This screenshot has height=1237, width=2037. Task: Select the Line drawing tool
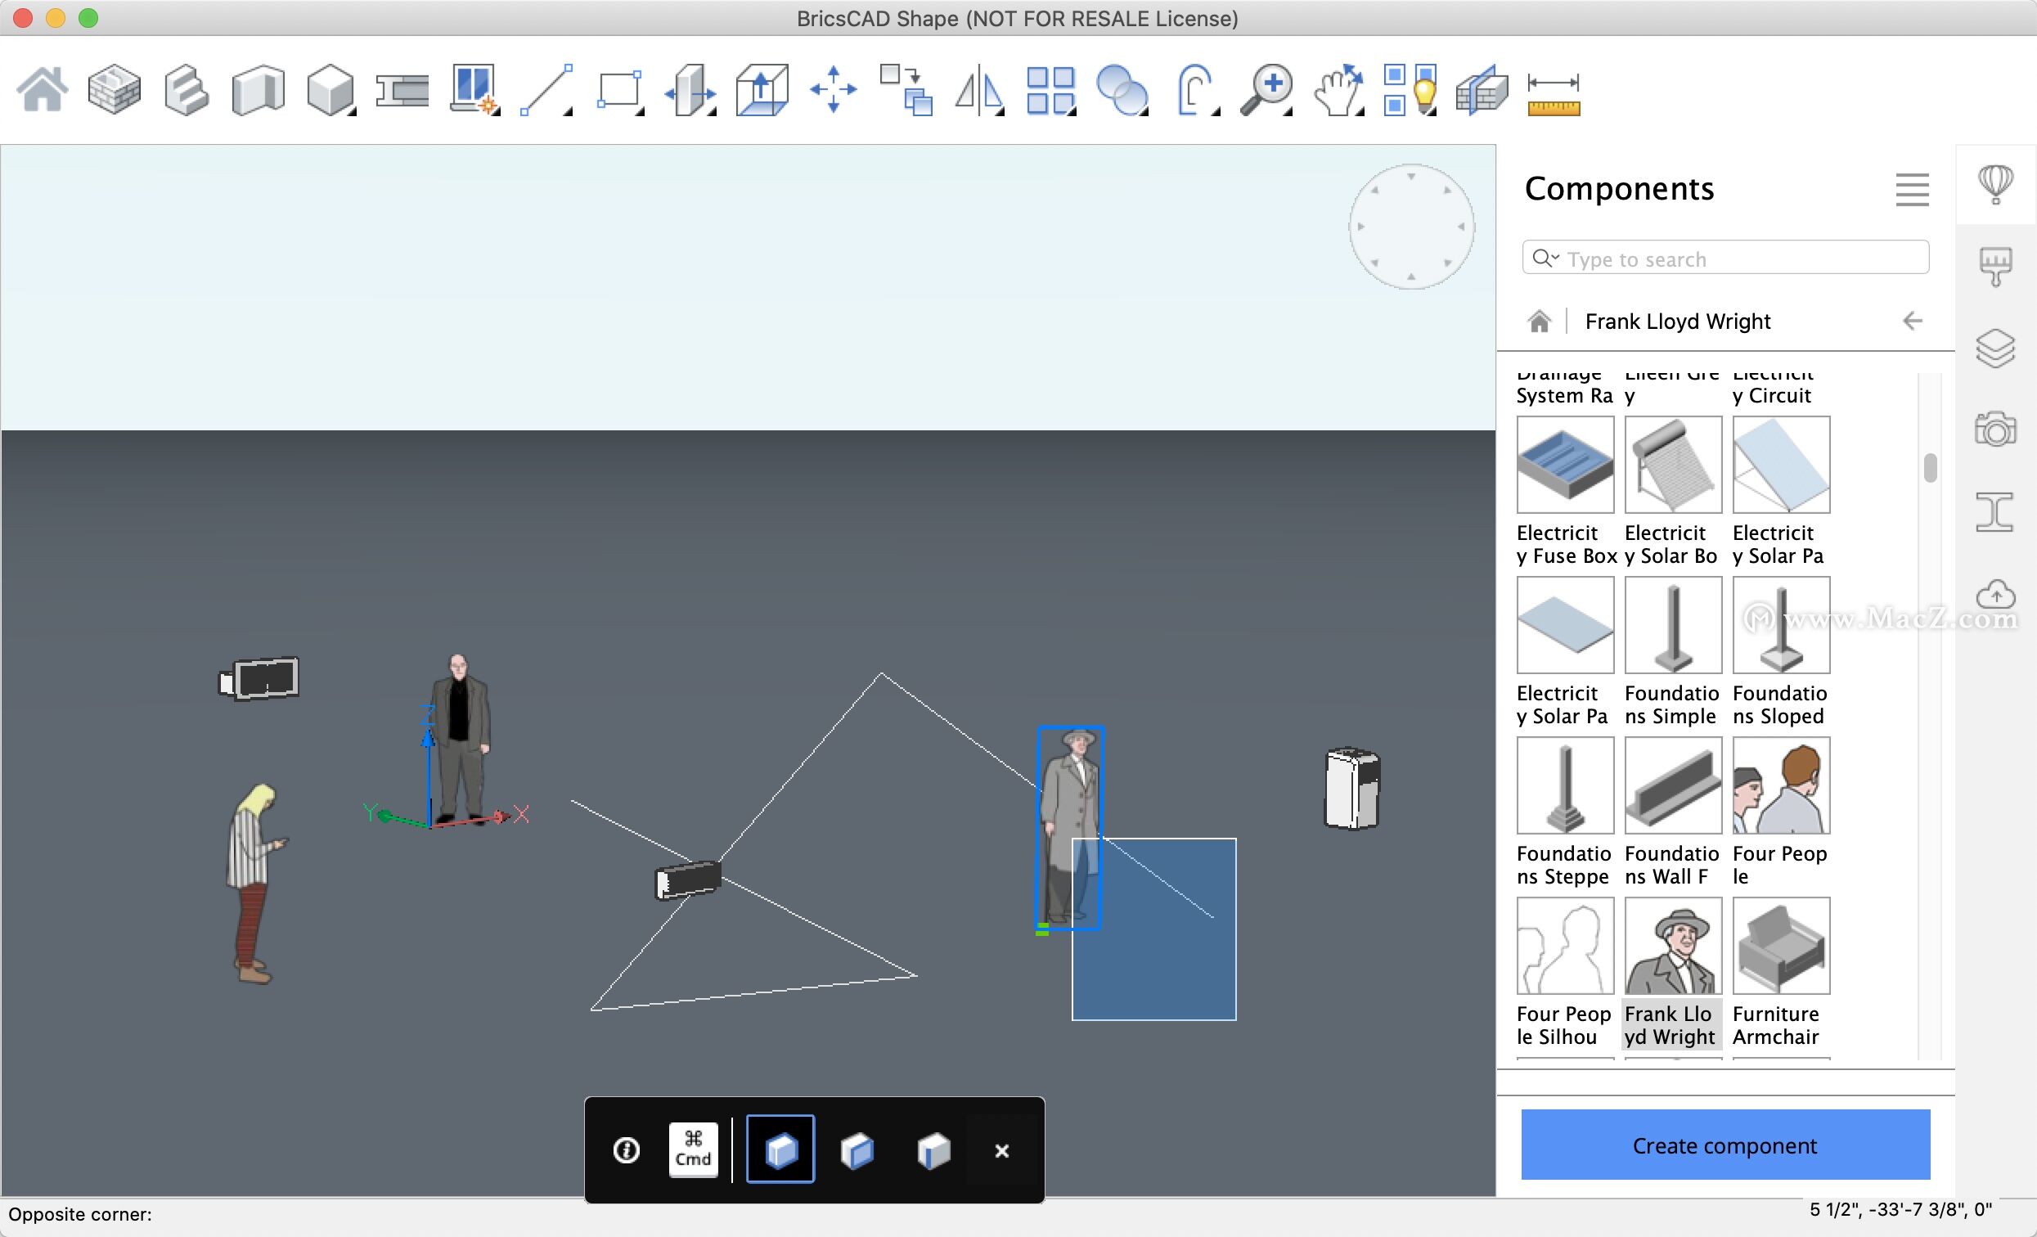[x=546, y=89]
